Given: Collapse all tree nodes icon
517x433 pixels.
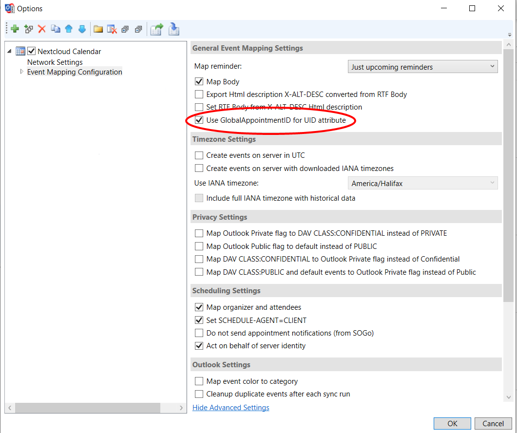Looking at the screenshot, I should (x=138, y=29).
